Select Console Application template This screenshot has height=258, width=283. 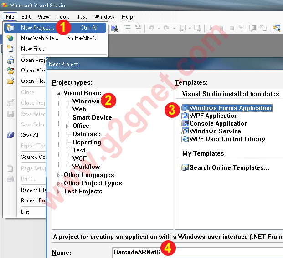[219, 123]
